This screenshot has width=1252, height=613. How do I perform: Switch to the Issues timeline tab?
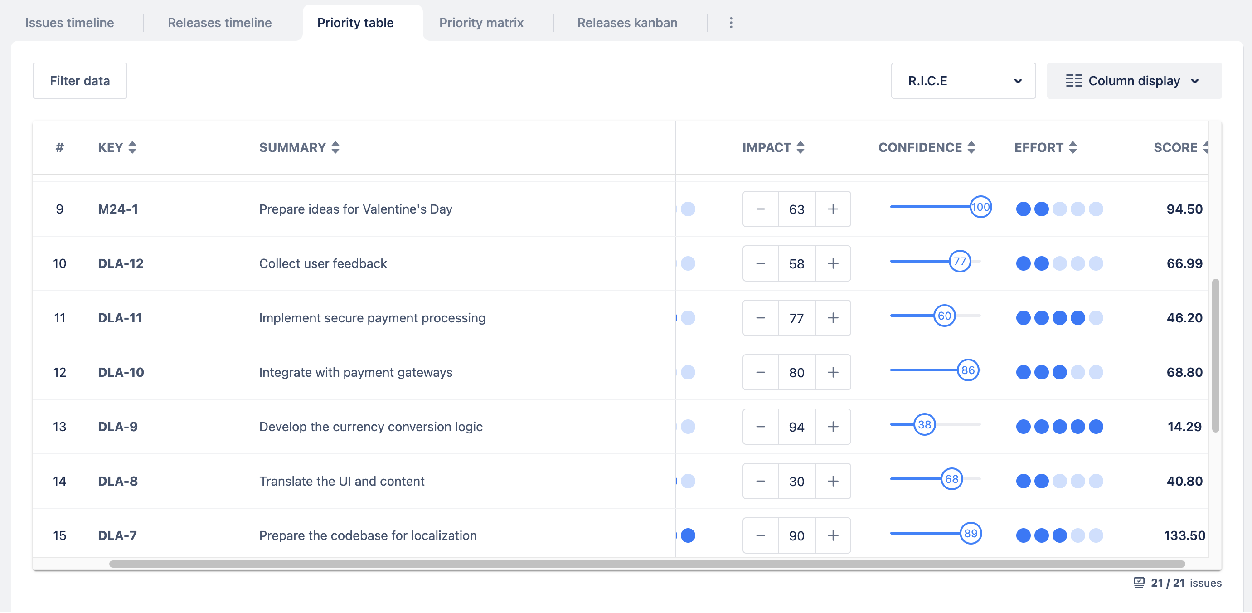[x=70, y=22]
